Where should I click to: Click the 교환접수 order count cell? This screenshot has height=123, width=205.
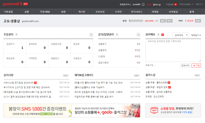(82, 60)
